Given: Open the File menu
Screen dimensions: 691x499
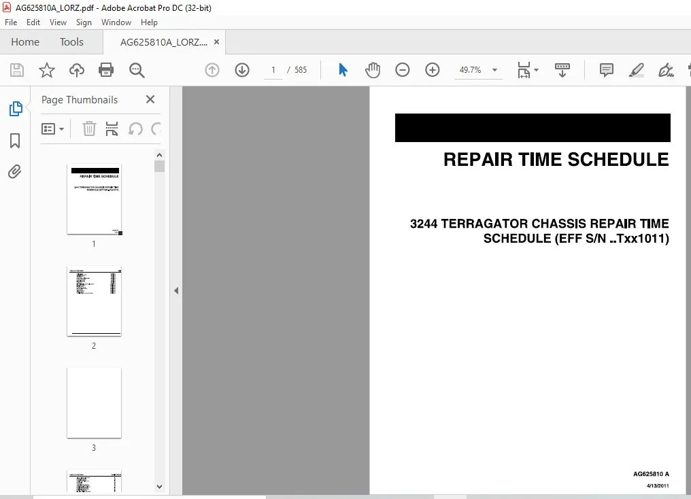Looking at the screenshot, I should click(11, 22).
